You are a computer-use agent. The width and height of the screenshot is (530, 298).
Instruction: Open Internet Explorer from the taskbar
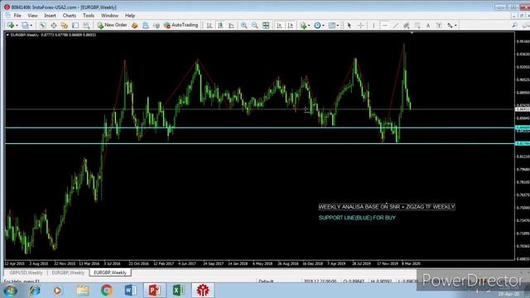35,291
